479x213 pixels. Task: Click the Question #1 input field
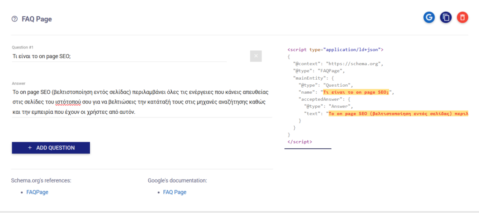point(119,56)
